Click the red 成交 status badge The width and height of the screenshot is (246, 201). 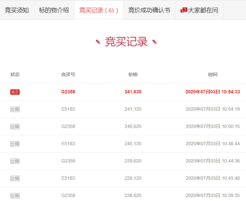15,92
